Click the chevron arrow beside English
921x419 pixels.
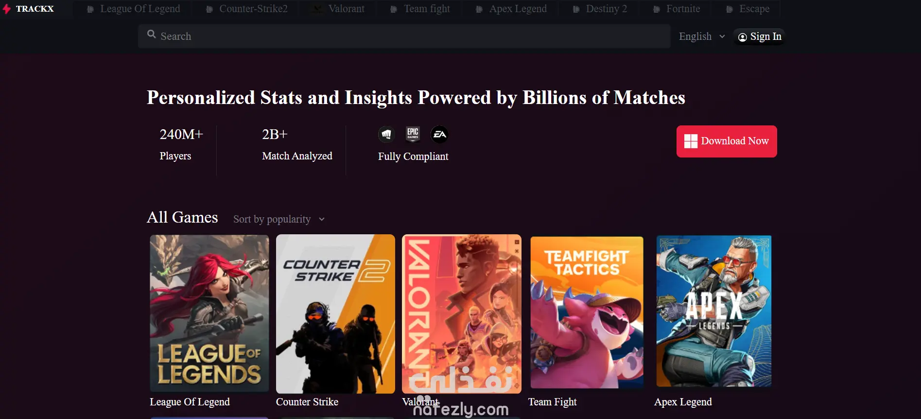722,36
